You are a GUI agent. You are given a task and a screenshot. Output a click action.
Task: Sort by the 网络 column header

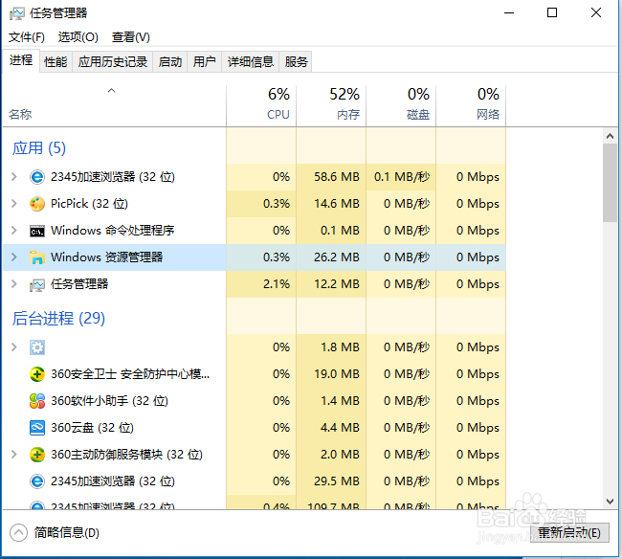pyautogui.click(x=471, y=106)
